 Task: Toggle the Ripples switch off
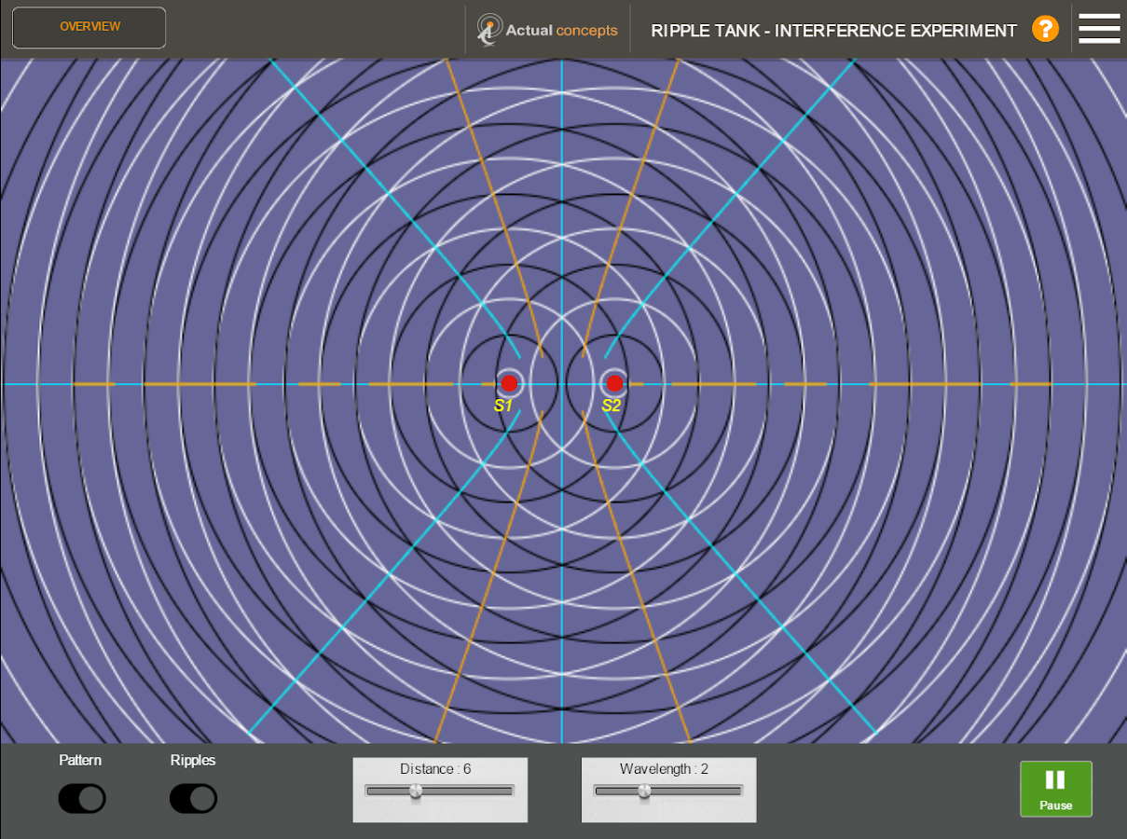point(193,798)
